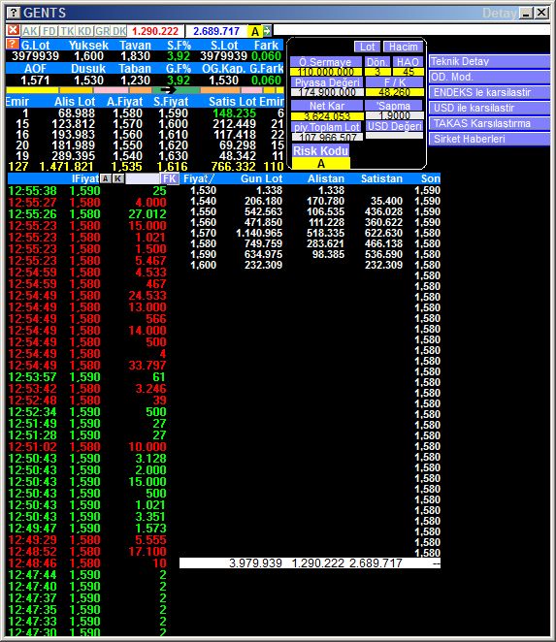Click the orange question mark icon beside G.Lot
556x642 pixels.
point(13,44)
